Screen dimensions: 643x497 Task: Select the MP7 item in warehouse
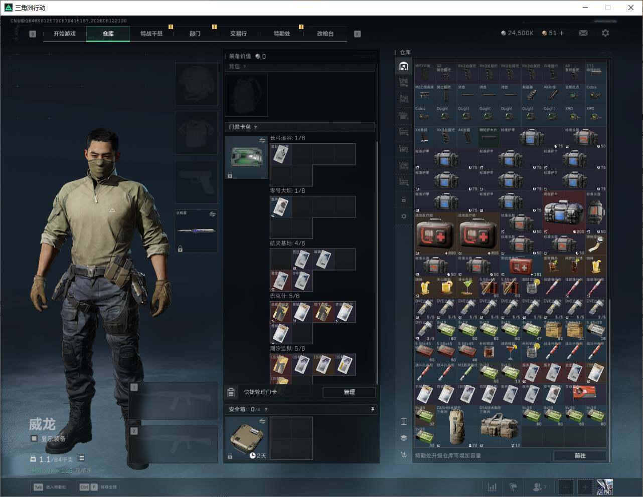tap(425, 73)
